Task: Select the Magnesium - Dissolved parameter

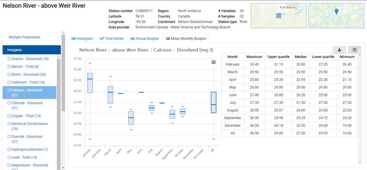Action: click(x=30, y=165)
